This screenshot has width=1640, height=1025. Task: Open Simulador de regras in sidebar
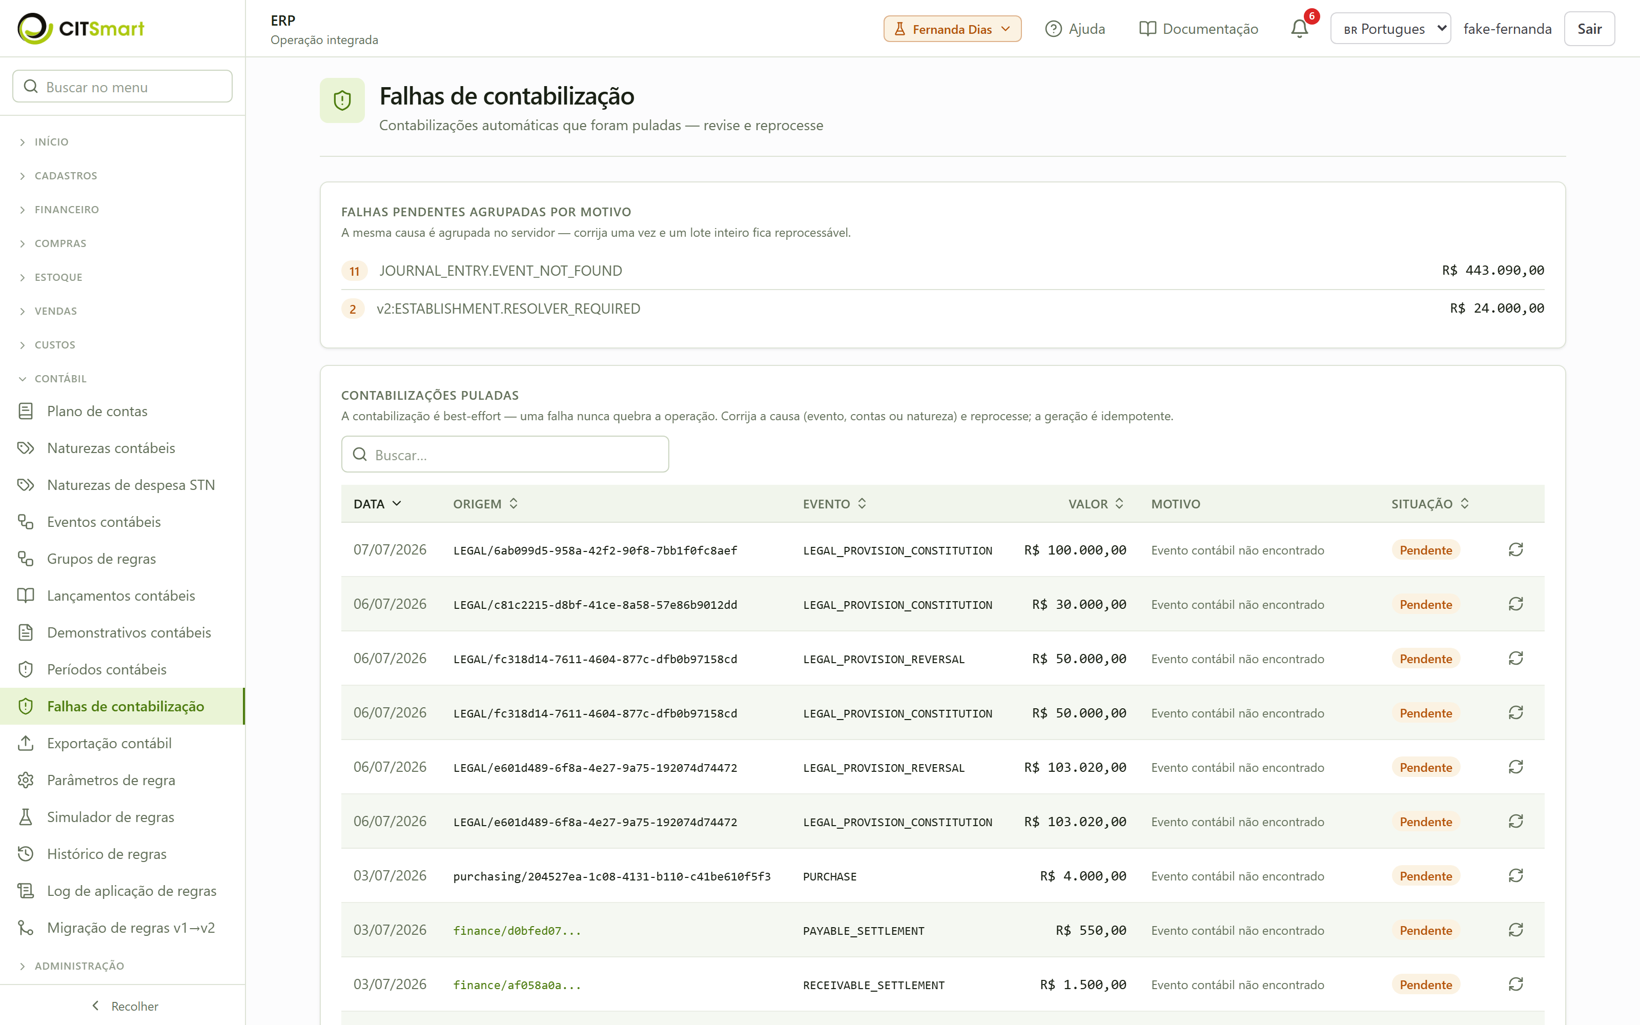pos(122,817)
